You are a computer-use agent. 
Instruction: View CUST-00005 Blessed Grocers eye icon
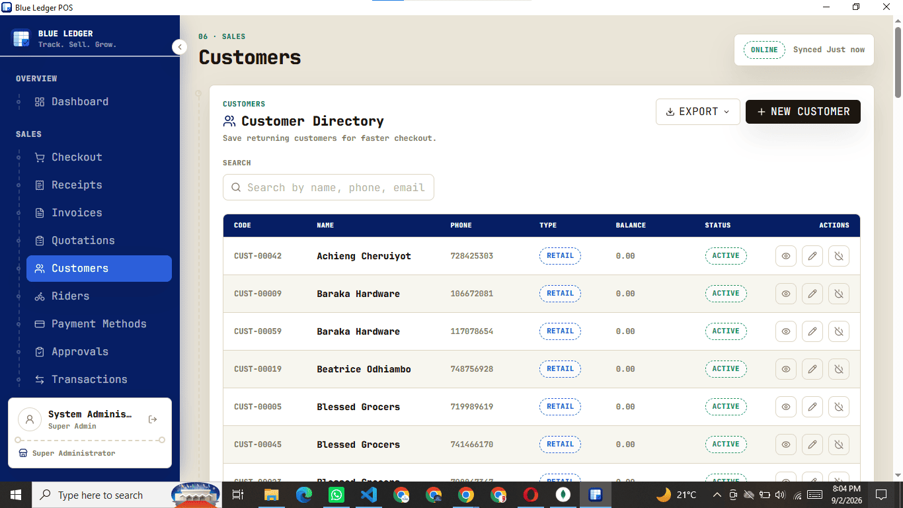(x=786, y=407)
